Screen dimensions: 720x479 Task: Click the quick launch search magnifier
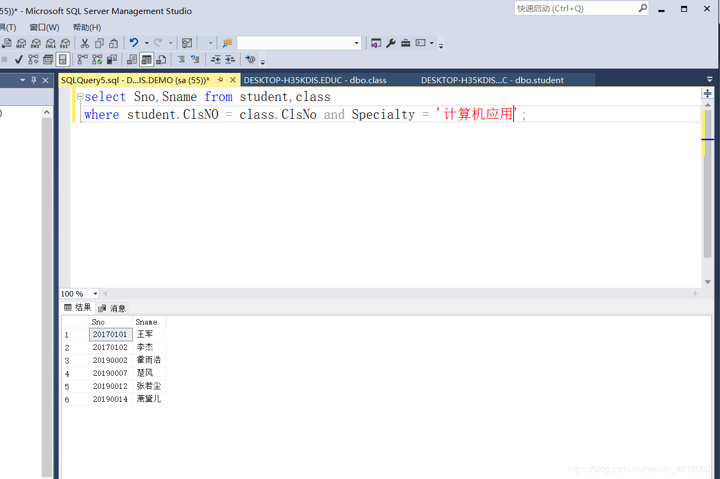tap(643, 8)
